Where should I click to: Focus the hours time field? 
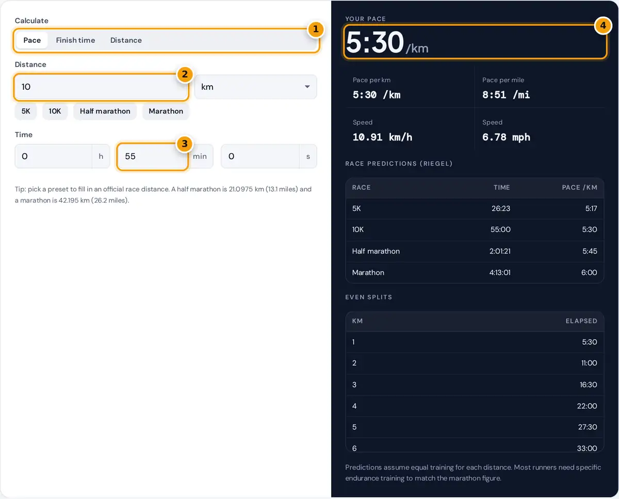[x=54, y=156]
